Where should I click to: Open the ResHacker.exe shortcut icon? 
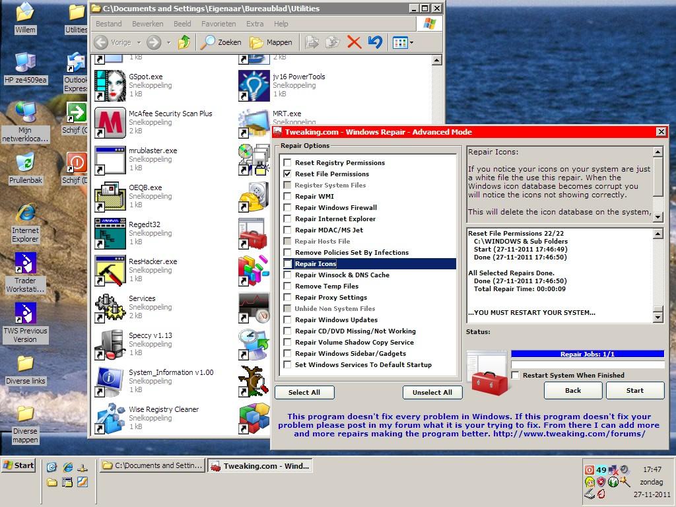pos(110,270)
